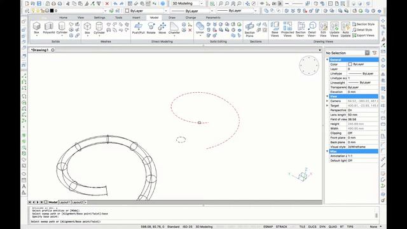Select the solid Box tool in Solids panel
This screenshot has height=229, width=407.
point(37,28)
